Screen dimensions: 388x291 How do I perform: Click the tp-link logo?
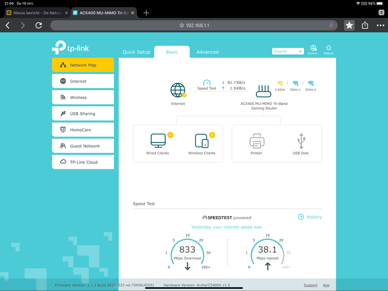(70, 47)
